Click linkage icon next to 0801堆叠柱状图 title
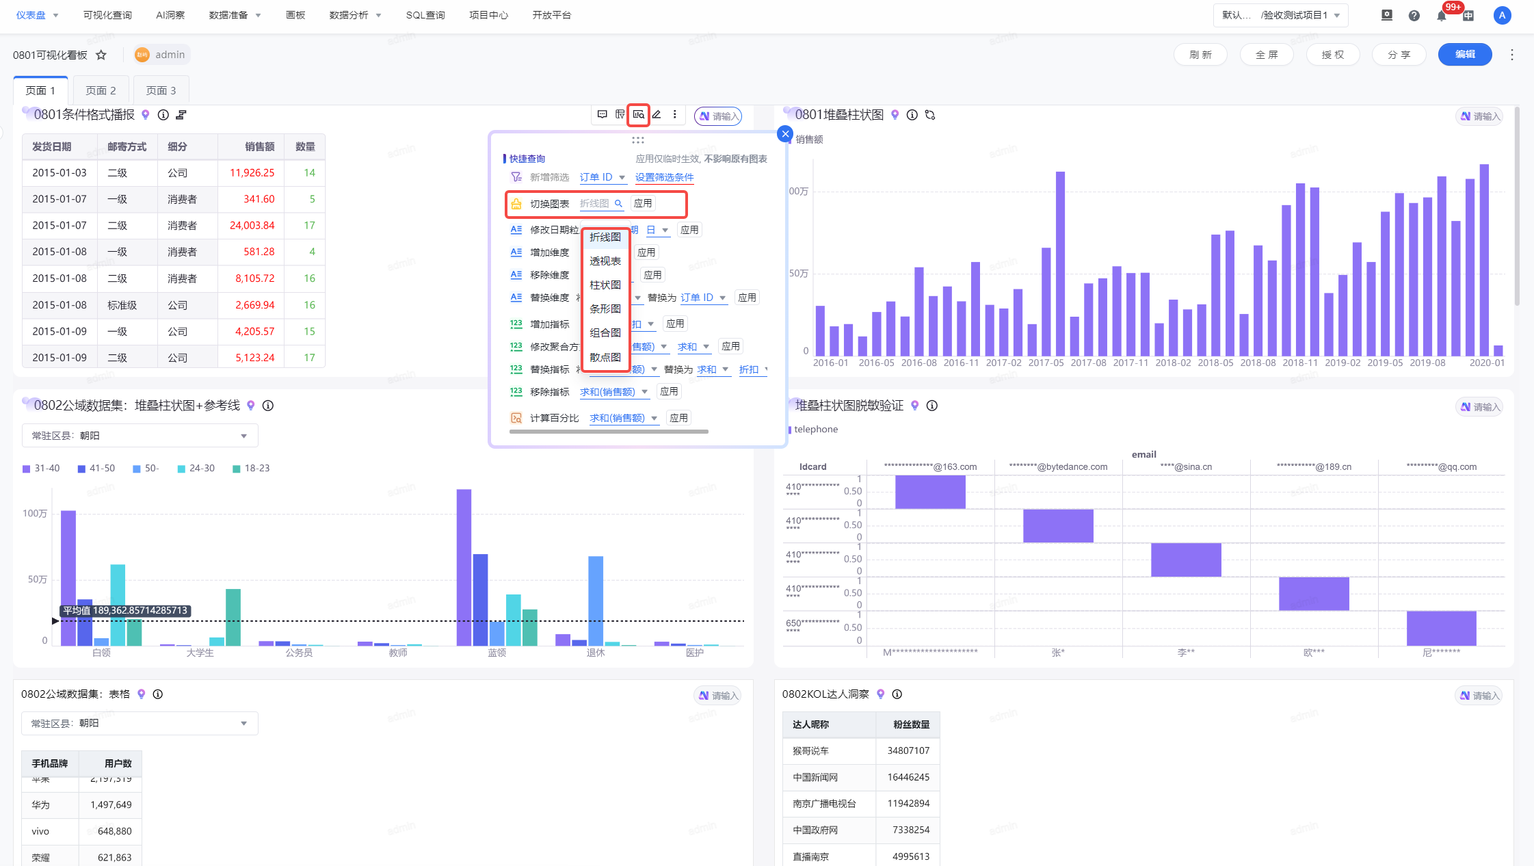Image resolution: width=1534 pixels, height=866 pixels. (x=930, y=115)
